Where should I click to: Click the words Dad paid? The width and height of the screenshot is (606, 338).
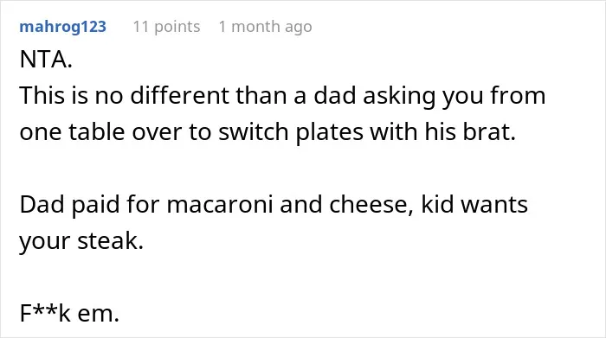tap(69, 204)
